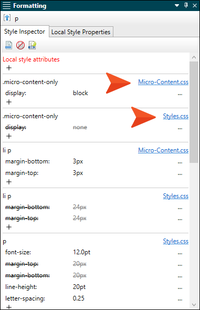Open ellipsis for display none property
Image resolution: width=200 pixels, height=310 pixels.
pyautogui.click(x=180, y=129)
